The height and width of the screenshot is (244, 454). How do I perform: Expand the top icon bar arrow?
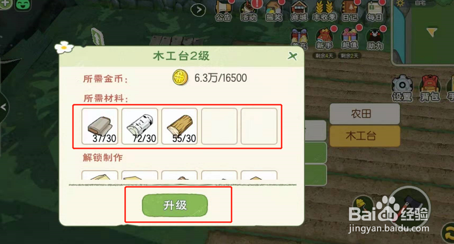198,10
